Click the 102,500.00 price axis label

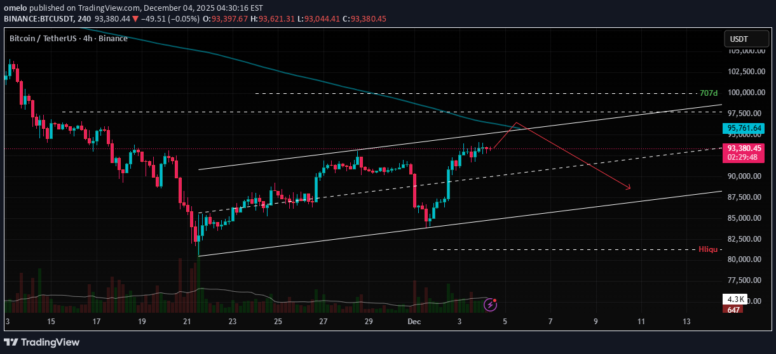745,72
